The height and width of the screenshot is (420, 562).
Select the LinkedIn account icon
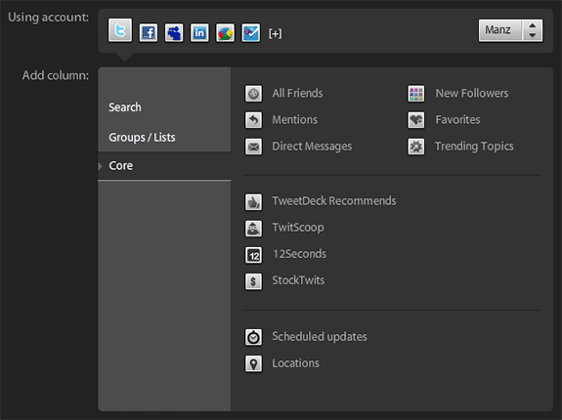click(199, 33)
